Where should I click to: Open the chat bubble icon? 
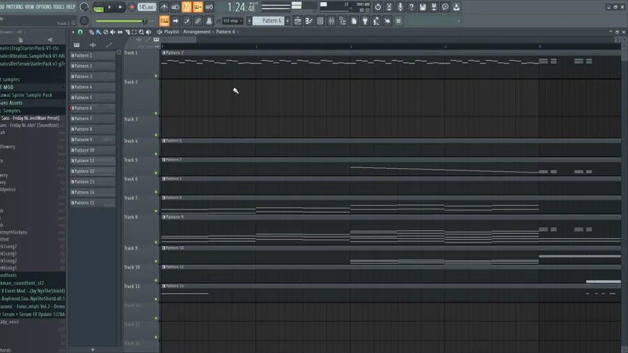tap(445, 7)
